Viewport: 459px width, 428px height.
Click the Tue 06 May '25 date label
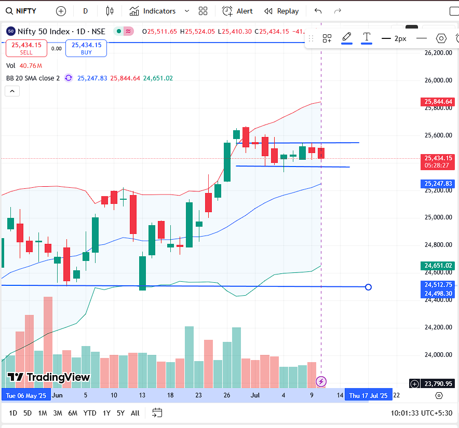(x=26, y=395)
